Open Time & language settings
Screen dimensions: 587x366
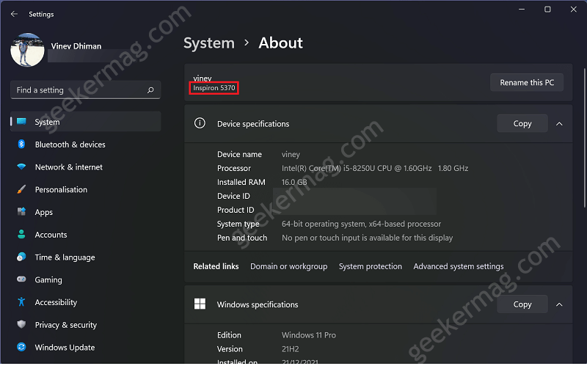point(86,257)
